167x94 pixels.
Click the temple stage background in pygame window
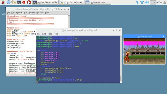144,51
